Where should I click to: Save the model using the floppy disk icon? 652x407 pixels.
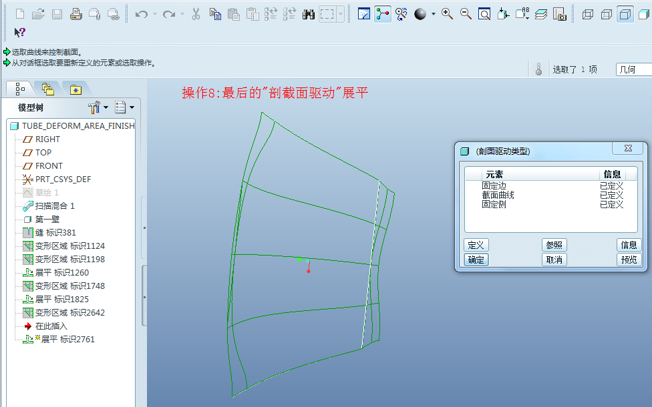click(57, 14)
